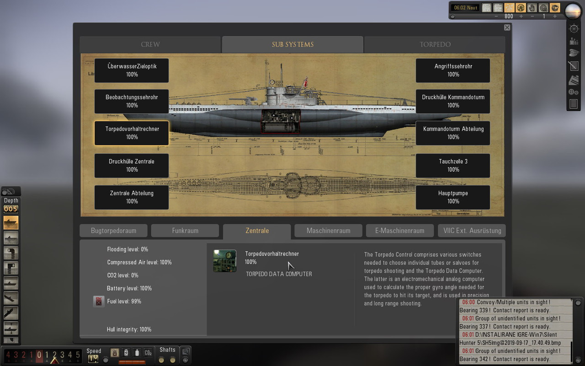Open the lined message log icon
Screen dimensions: 585x366
(x=574, y=104)
